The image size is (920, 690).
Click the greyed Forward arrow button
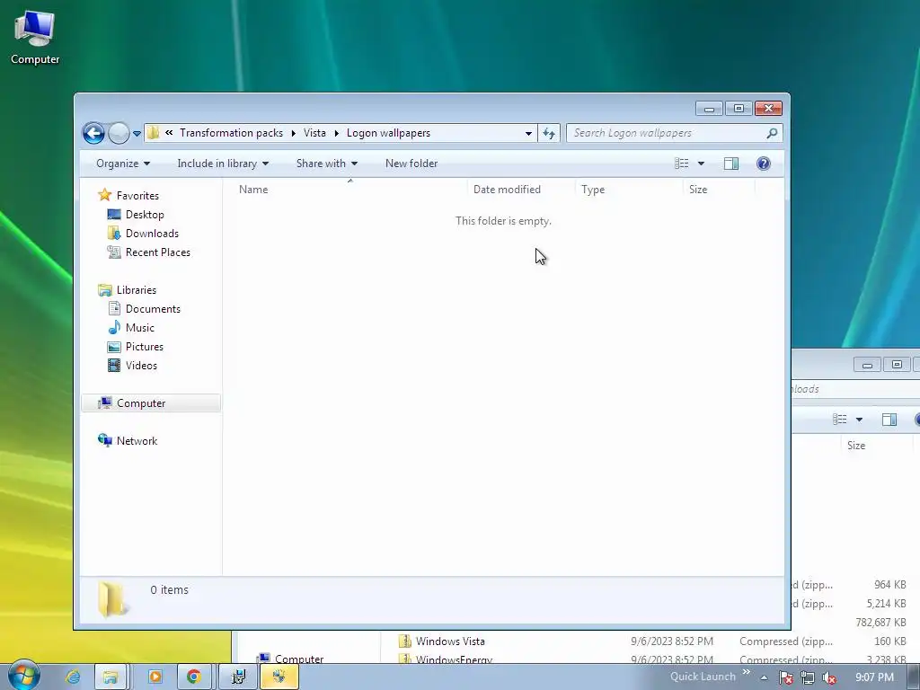point(119,133)
